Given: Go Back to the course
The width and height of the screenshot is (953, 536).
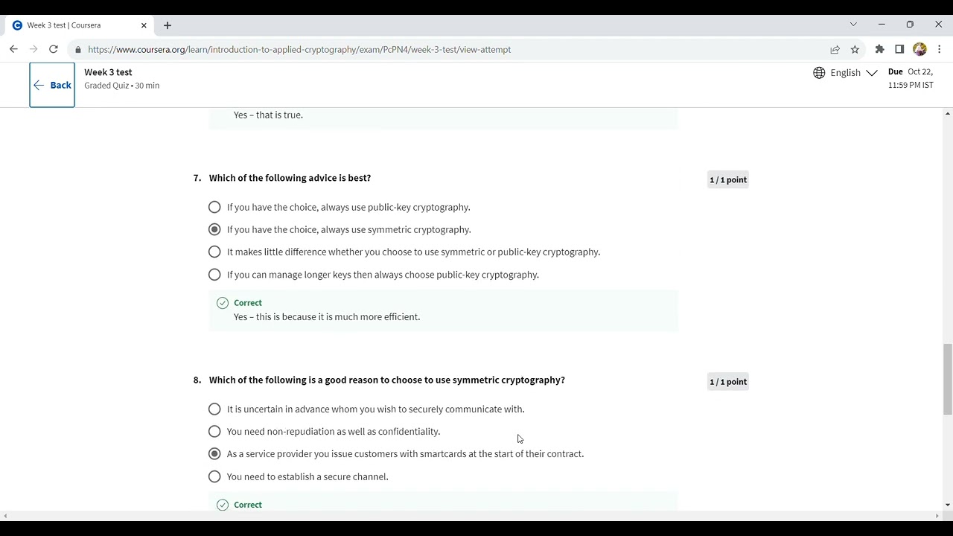Looking at the screenshot, I should (x=52, y=85).
